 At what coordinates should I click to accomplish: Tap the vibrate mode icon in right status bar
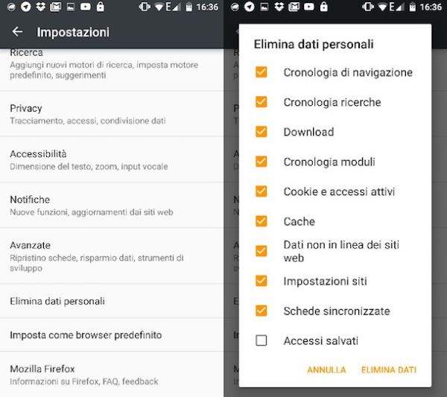tap(368, 7)
